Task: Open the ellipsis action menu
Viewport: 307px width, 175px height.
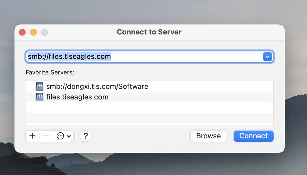Action: pyautogui.click(x=60, y=136)
